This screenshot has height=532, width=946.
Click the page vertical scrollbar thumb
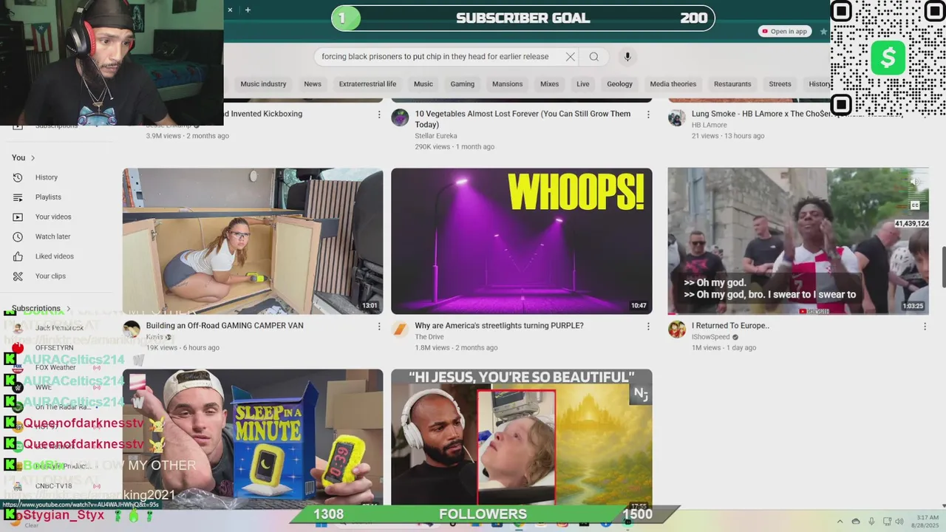(x=943, y=268)
